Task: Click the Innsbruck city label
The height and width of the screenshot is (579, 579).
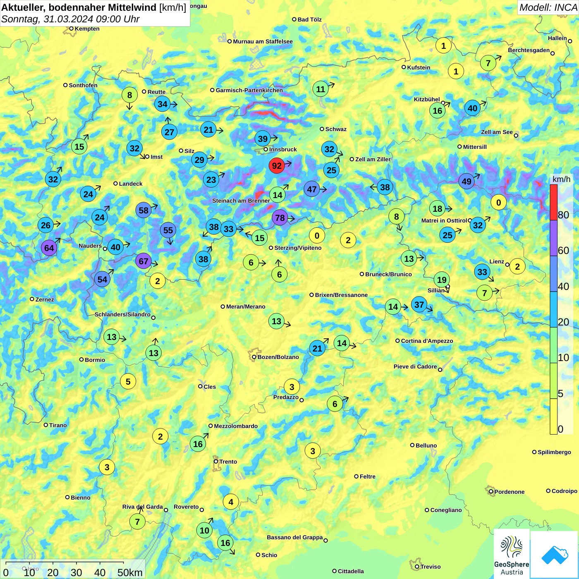Action: (x=283, y=149)
